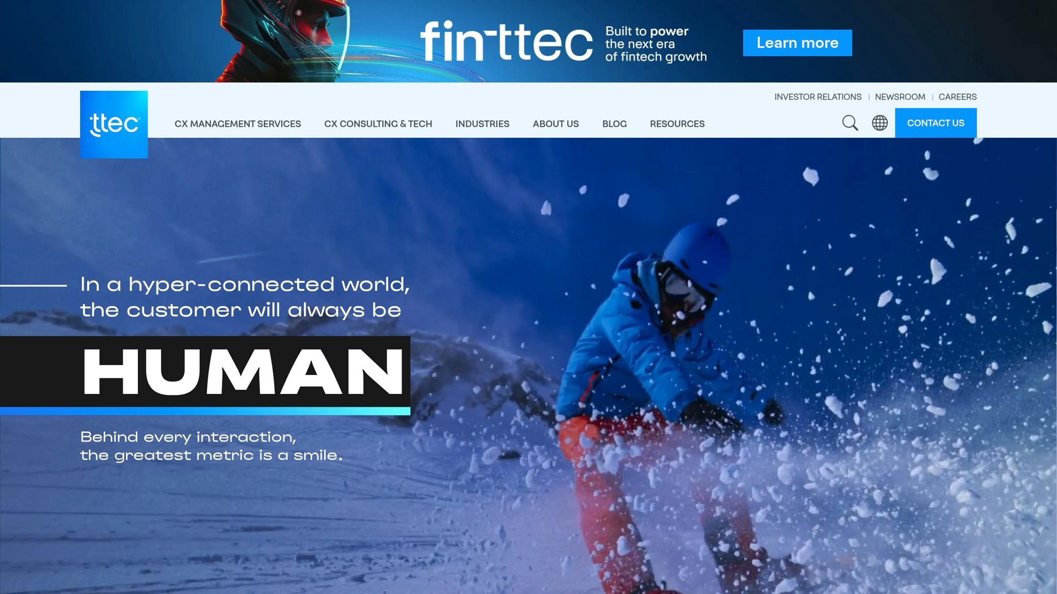Click the HUMAN hero headline block

click(205, 372)
